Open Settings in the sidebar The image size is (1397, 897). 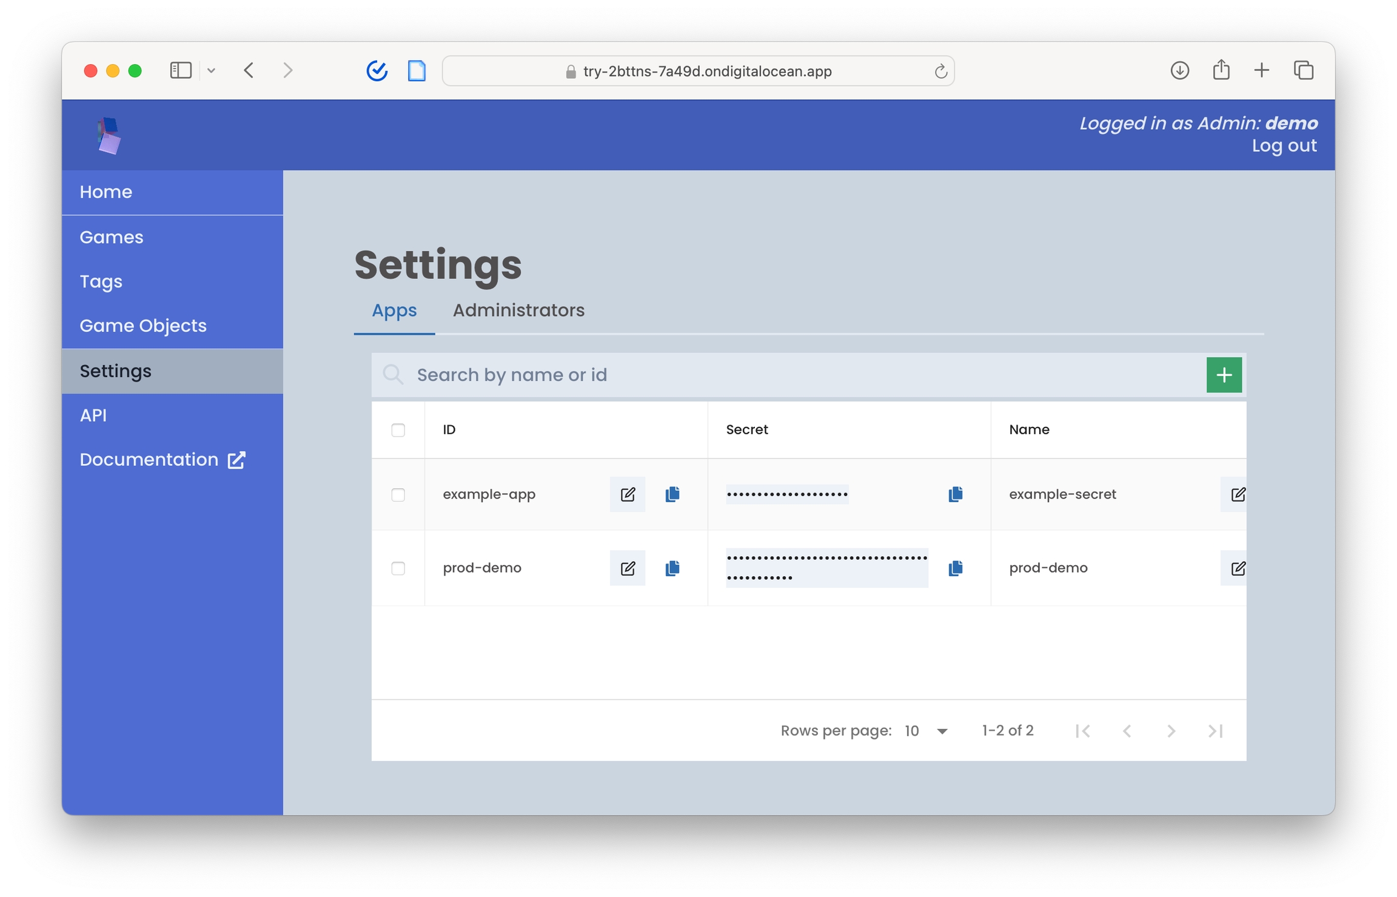click(x=172, y=371)
